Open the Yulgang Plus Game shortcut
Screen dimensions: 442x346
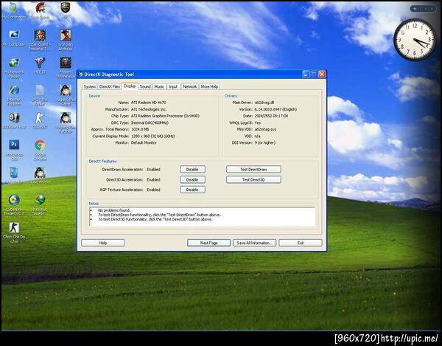click(66, 94)
